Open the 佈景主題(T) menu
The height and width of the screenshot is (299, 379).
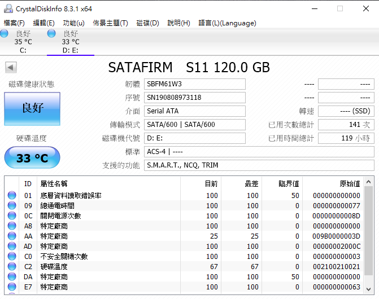coord(111,23)
